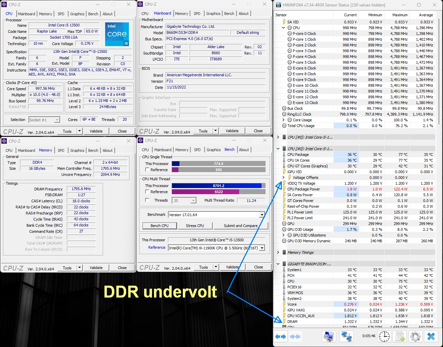
Task: Switch to SPD tab in the CPU-Z Mainboard window
Action: 197,14
